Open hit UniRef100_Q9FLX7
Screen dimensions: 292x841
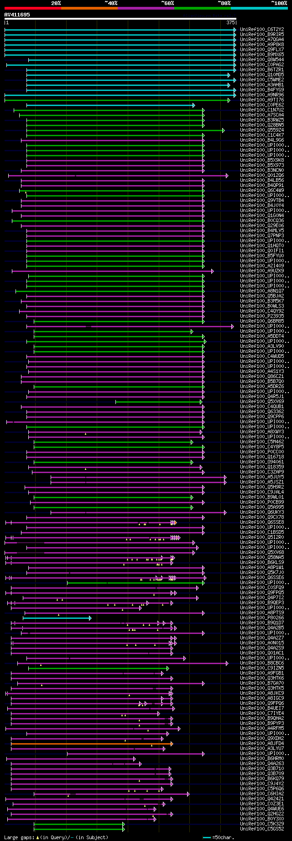pyautogui.click(x=262, y=49)
